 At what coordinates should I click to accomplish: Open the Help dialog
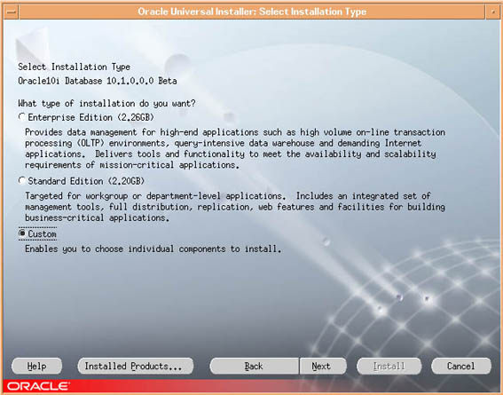tap(37, 366)
